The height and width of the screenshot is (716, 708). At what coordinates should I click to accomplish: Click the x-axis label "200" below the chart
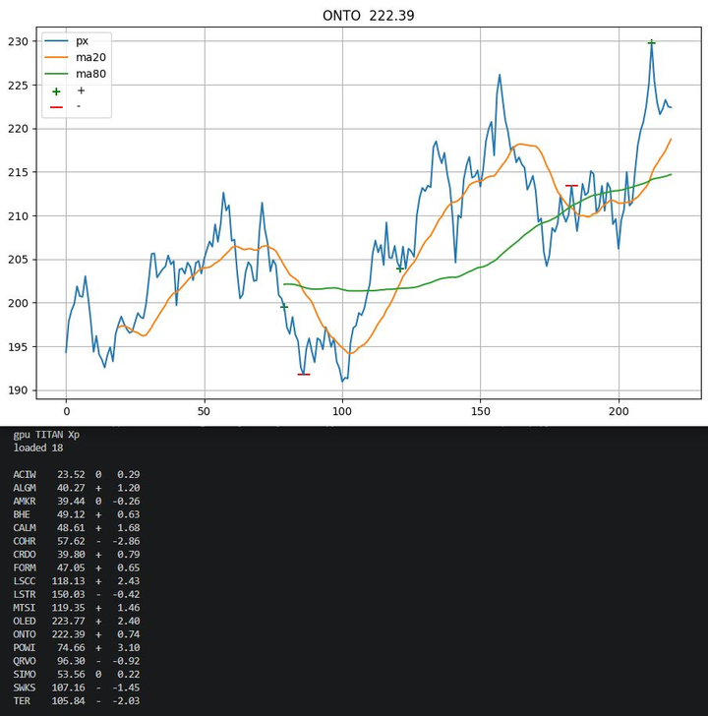619,411
